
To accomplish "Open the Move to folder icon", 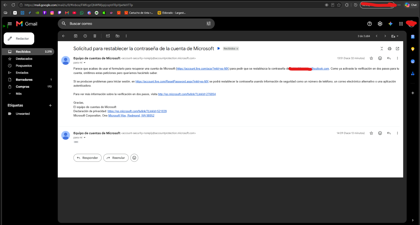I will point(117,36).
